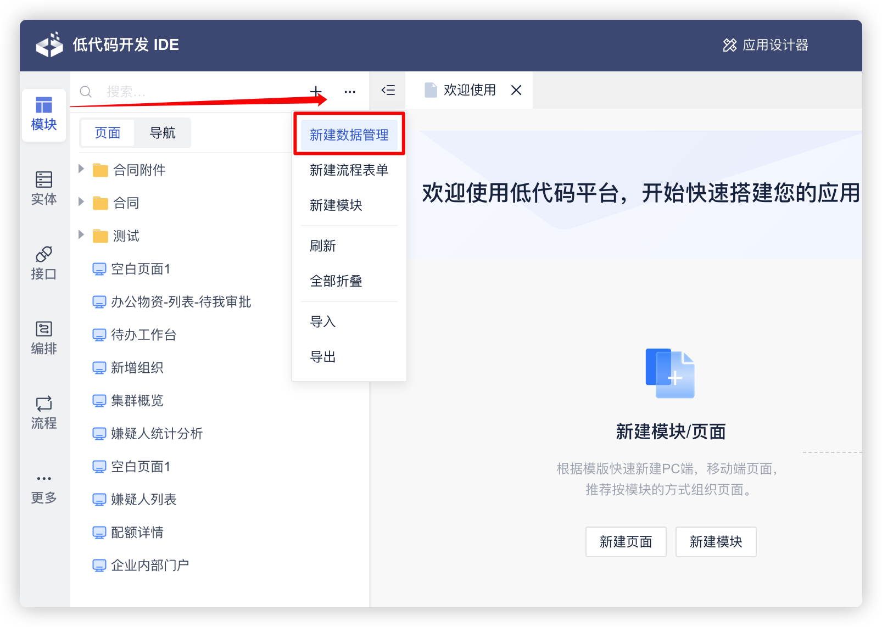Click the 搜索 input field

tap(165, 91)
